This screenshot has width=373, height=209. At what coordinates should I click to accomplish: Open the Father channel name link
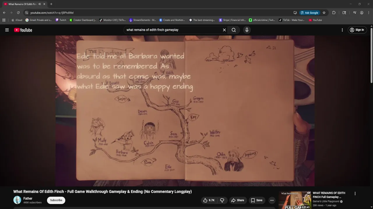click(28, 199)
